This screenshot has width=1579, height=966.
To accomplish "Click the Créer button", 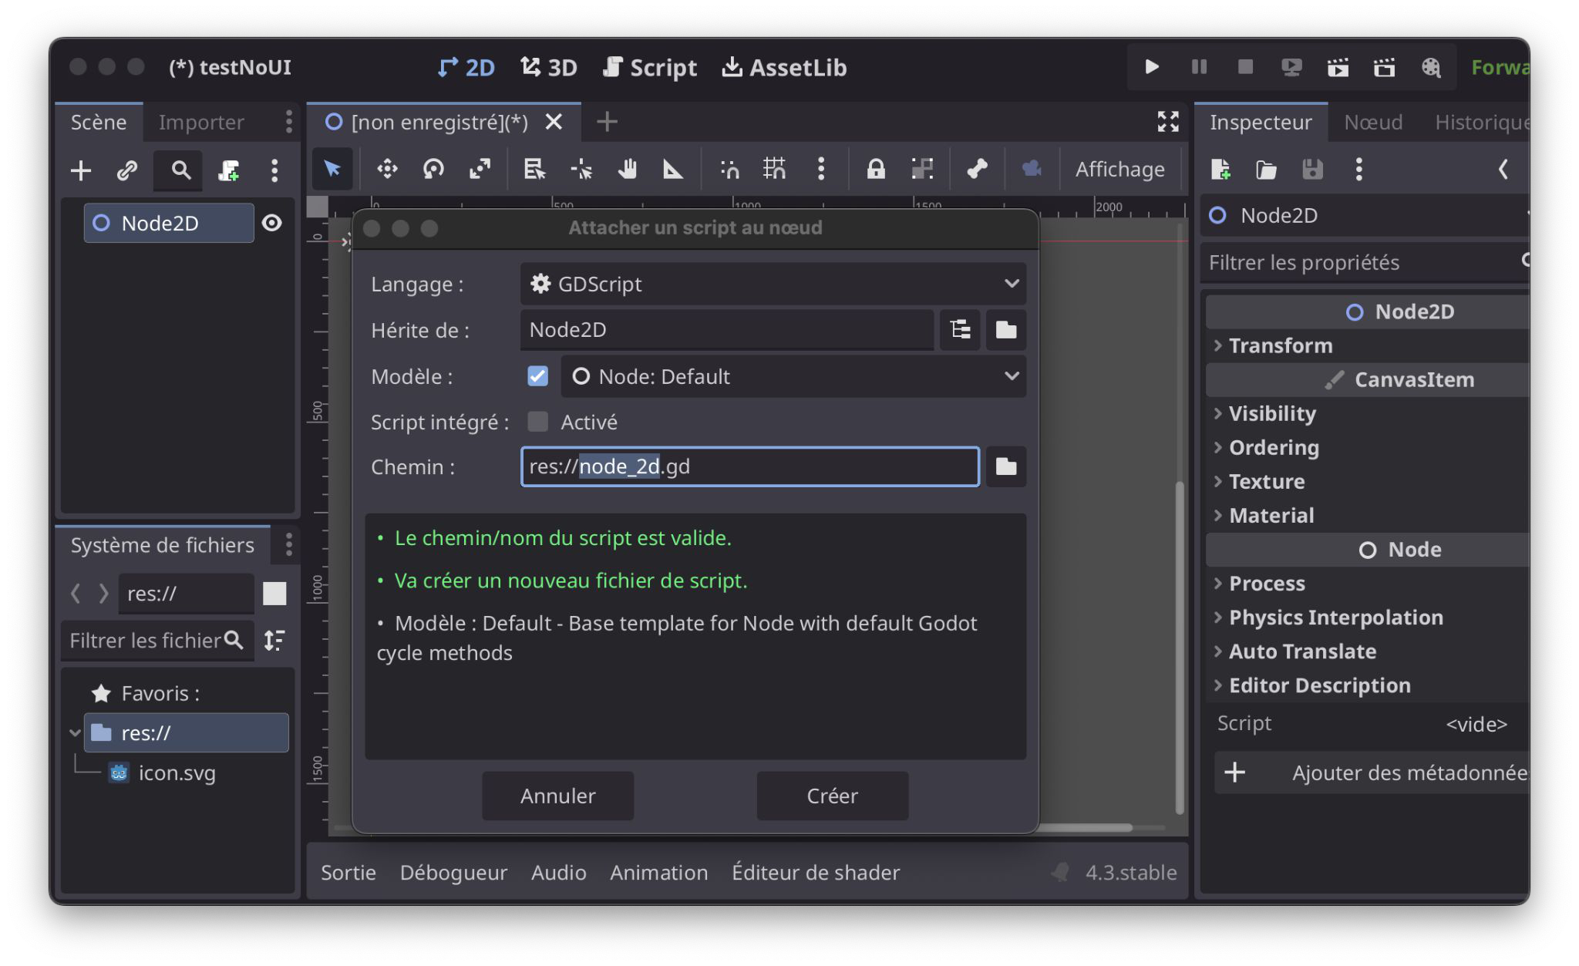I will (x=832, y=796).
